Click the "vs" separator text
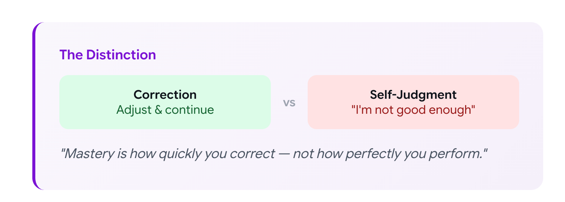Viewport: 565px width, 202px height. point(289,103)
